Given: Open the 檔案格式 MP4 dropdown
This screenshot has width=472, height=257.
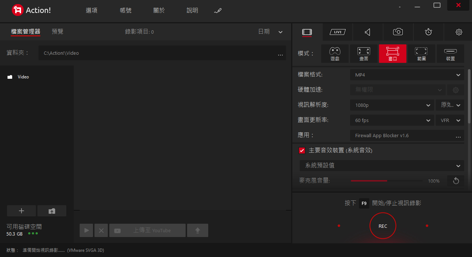Looking at the screenshot, I should pos(407,75).
